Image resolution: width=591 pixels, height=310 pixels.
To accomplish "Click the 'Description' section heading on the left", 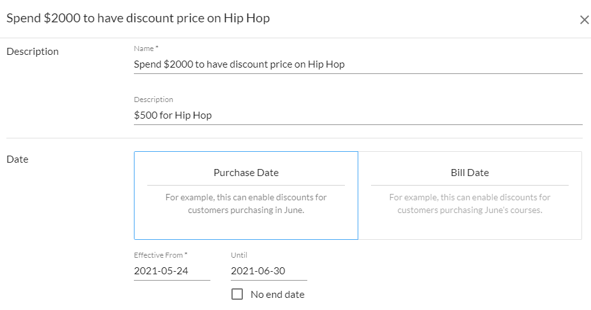I will coord(33,52).
